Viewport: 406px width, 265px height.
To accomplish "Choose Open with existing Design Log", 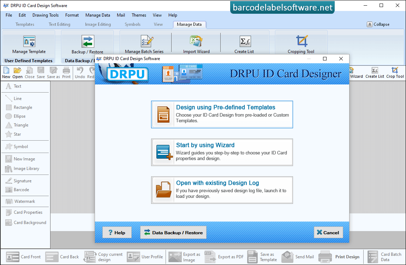I will point(222,190).
